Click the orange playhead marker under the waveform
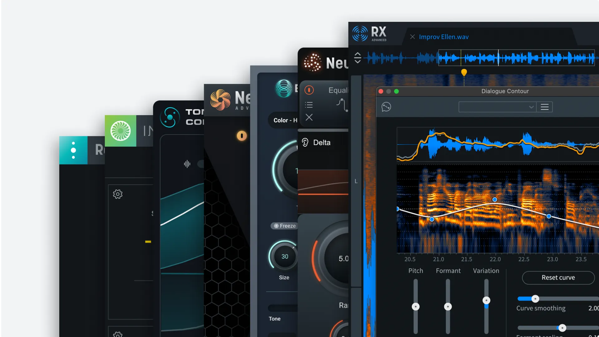 464,72
